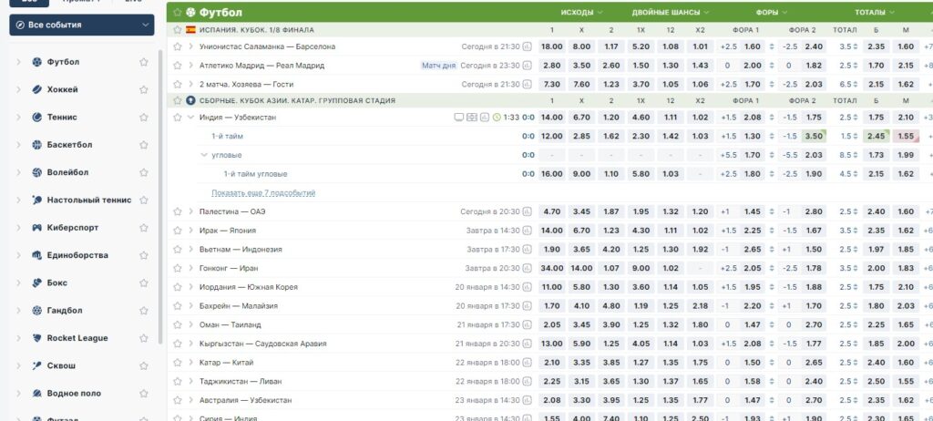Star the Атлетико Мадрид — Реал Мадрид match
This screenshot has width=933, height=421.
point(178,66)
